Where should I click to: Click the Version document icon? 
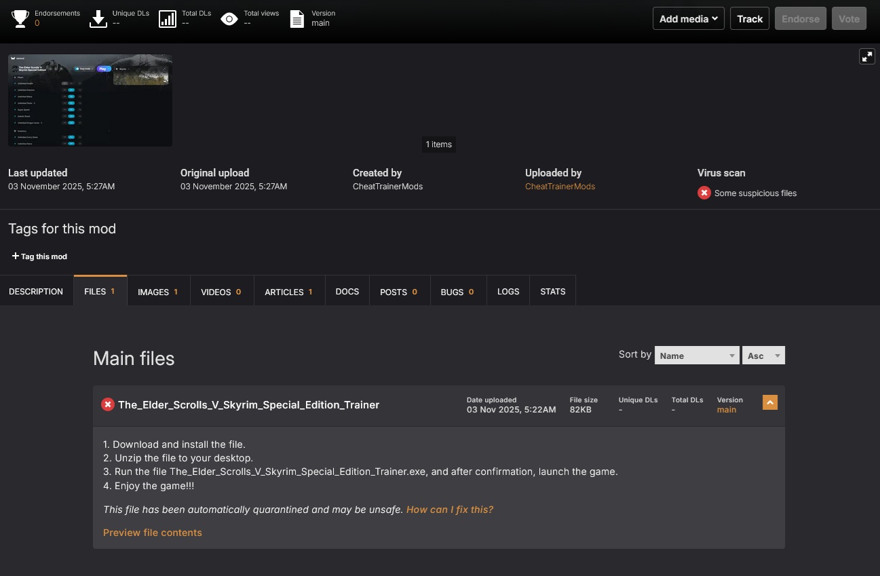click(x=296, y=18)
